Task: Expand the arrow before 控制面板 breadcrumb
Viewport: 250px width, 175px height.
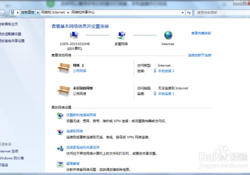Action: coord(18,12)
